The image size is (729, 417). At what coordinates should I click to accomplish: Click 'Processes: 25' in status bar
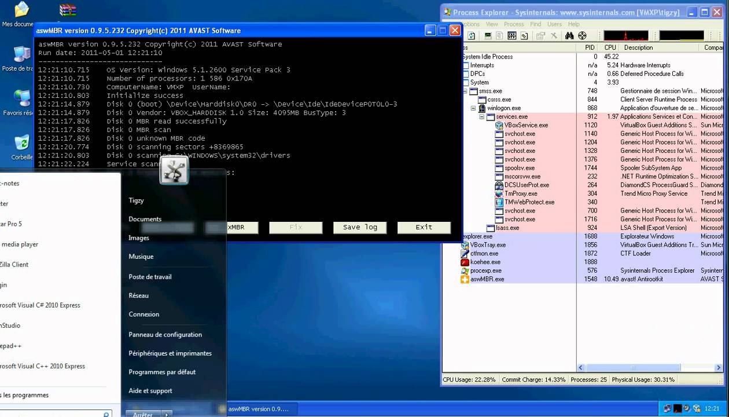point(588,380)
